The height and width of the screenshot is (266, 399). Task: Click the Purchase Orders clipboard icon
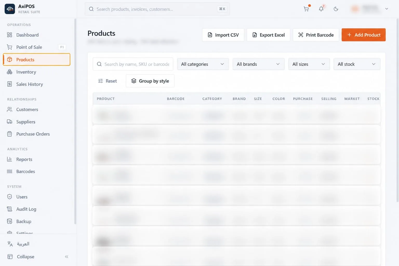click(10, 134)
